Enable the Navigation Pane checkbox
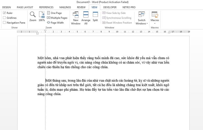 4,23
